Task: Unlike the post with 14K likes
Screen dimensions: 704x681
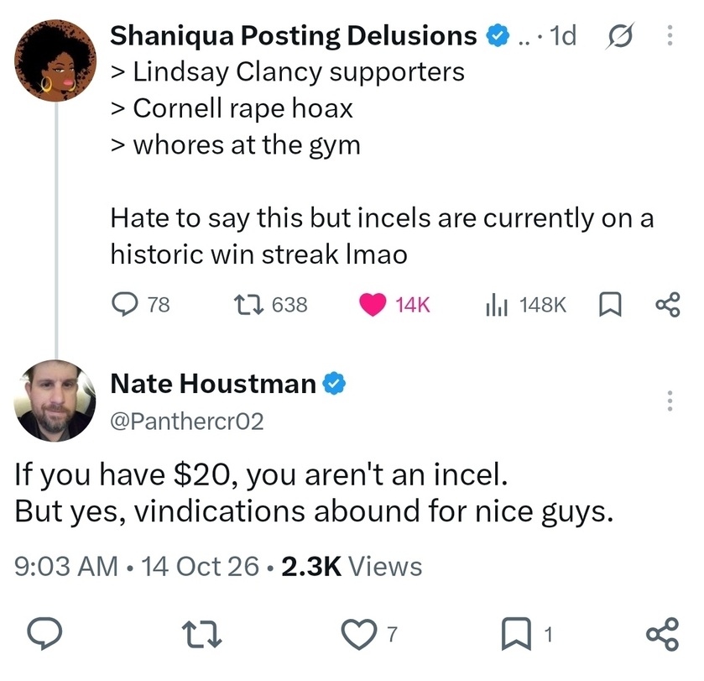Action: click(394, 304)
